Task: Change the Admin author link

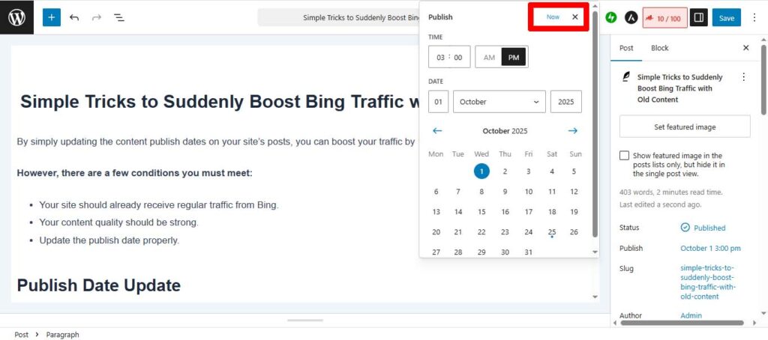Action: click(691, 315)
